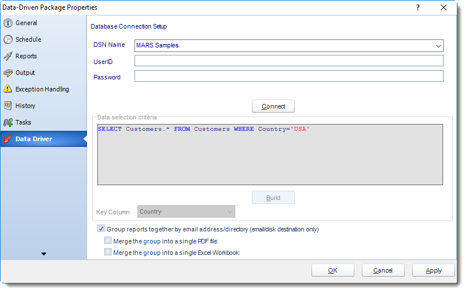Open the Reports section

click(44, 56)
